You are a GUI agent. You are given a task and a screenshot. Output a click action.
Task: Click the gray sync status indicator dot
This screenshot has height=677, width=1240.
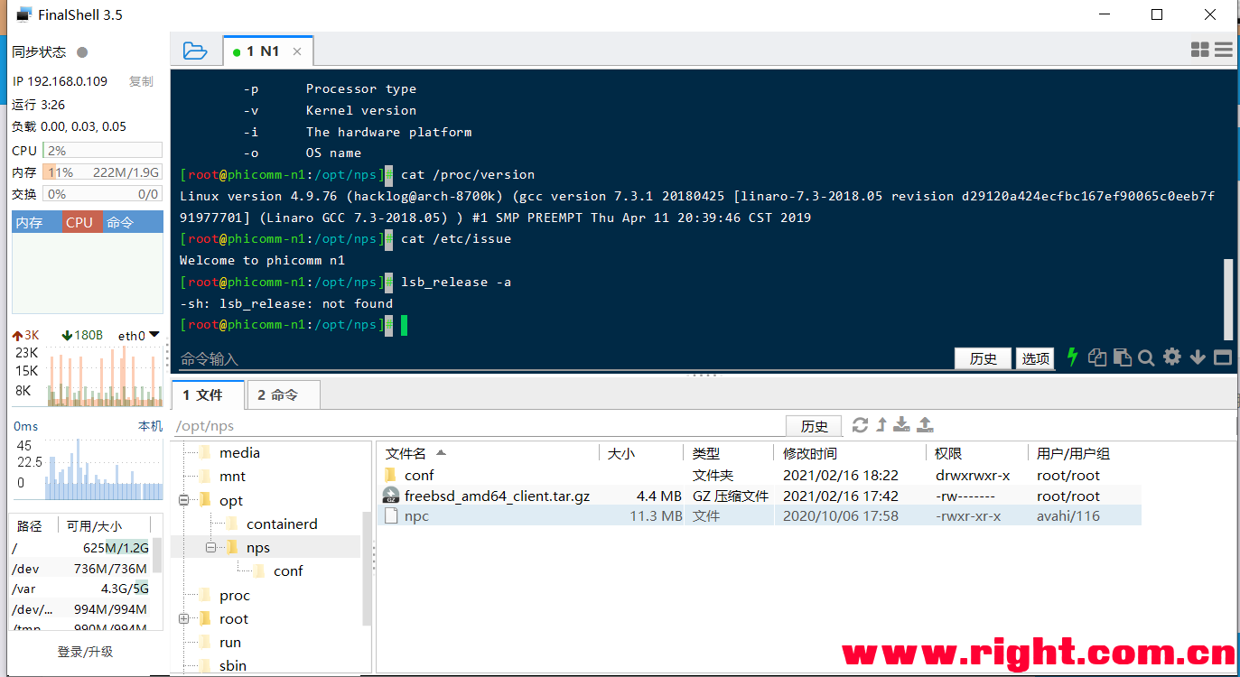(x=82, y=52)
